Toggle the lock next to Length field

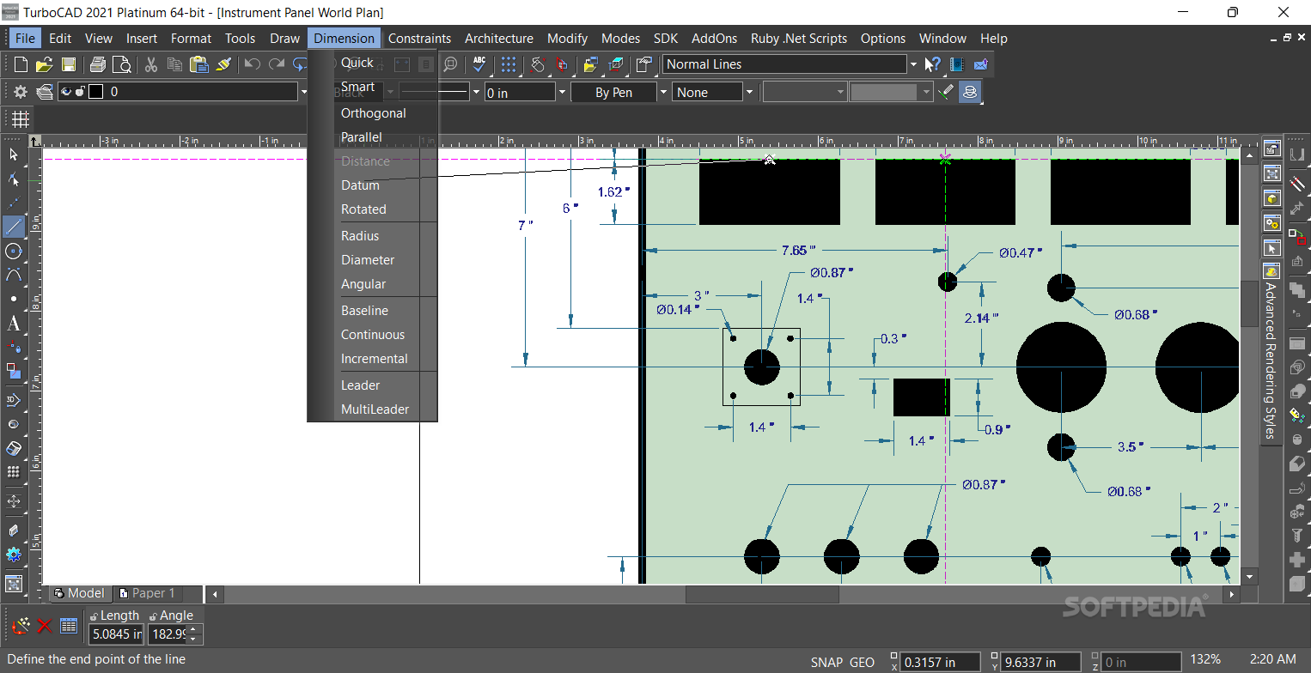94,615
